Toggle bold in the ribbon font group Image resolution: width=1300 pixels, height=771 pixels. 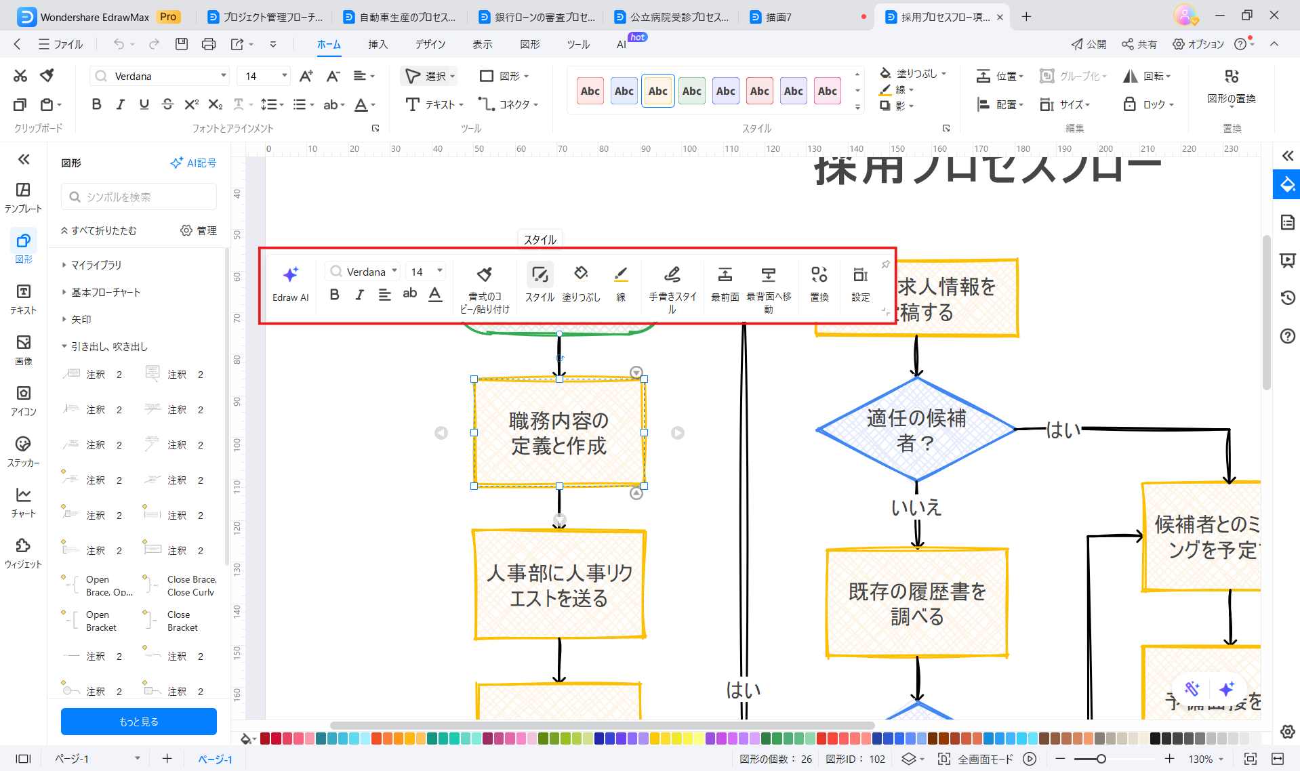pyautogui.click(x=96, y=104)
